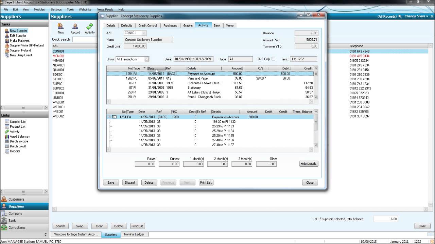Open the News Feeds menu
The height and width of the screenshot is (244, 435).
(105, 9)
